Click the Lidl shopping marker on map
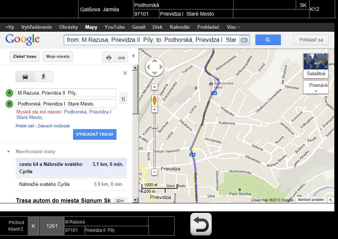 (211, 83)
